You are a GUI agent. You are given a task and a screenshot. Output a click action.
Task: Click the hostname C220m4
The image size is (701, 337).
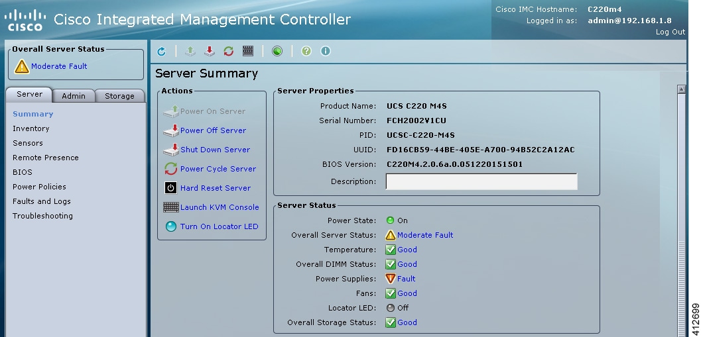point(604,9)
